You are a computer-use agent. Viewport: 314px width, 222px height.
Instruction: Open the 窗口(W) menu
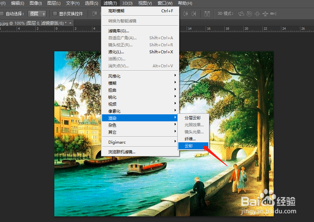coord(165,3)
